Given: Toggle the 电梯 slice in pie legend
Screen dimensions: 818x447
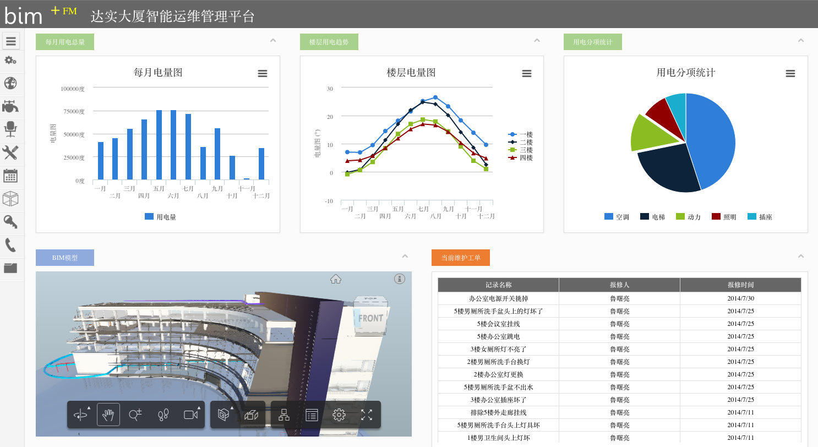Looking at the screenshot, I should [x=653, y=217].
